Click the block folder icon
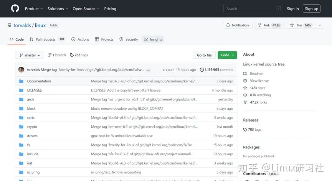 (x=21, y=109)
